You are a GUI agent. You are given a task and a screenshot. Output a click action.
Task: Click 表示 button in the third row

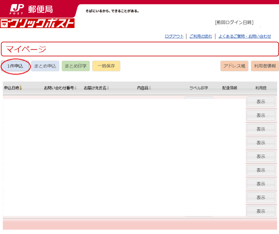(x=261, y=129)
